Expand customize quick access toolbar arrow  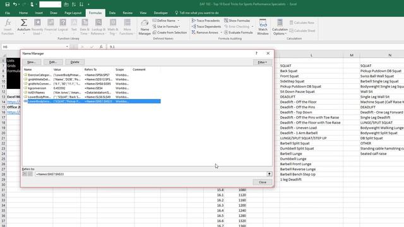click(88, 4)
